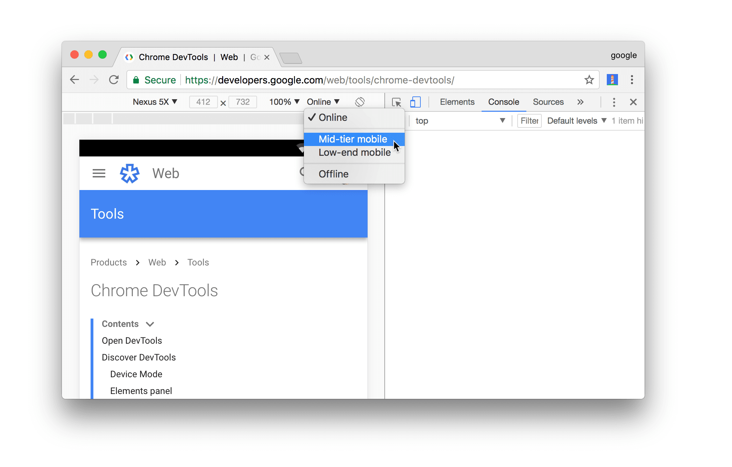Switch to the Sources panel tab

tap(549, 102)
